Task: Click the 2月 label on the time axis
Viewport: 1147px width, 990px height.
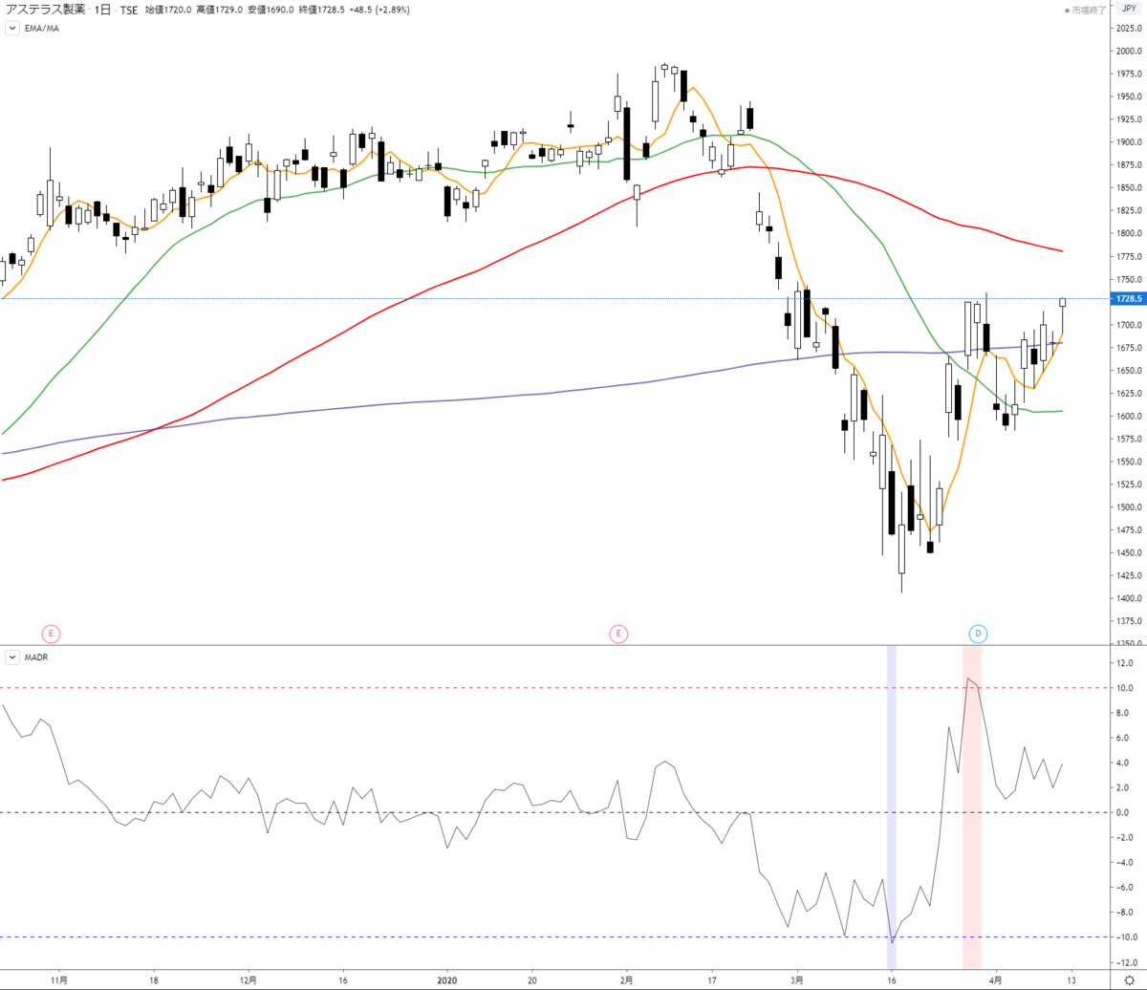Action: pos(627,979)
